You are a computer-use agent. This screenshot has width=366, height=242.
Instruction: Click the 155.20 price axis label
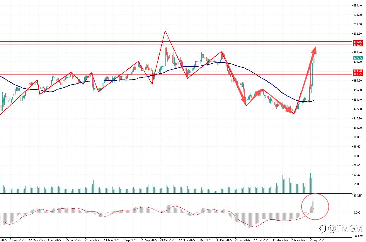pos(358,81)
